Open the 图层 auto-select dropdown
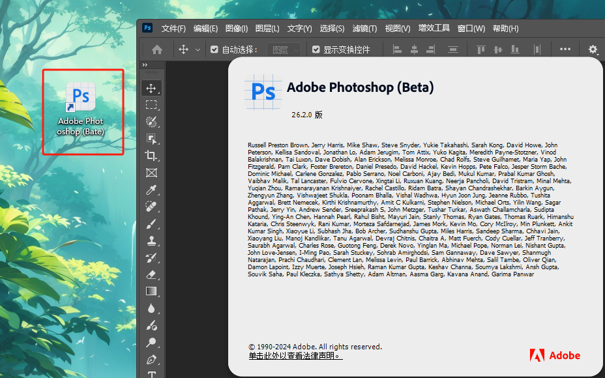Viewport: 605px width, 378px height. pos(284,50)
